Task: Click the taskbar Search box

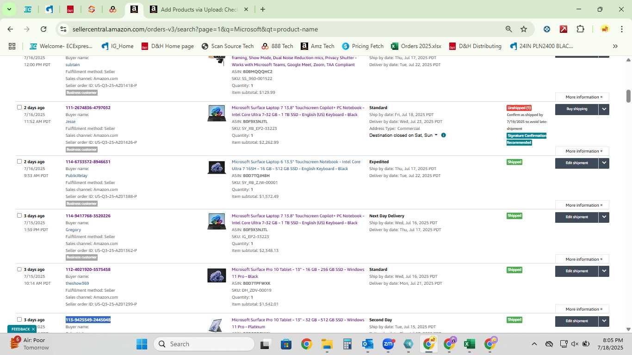Action: point(204,344)
